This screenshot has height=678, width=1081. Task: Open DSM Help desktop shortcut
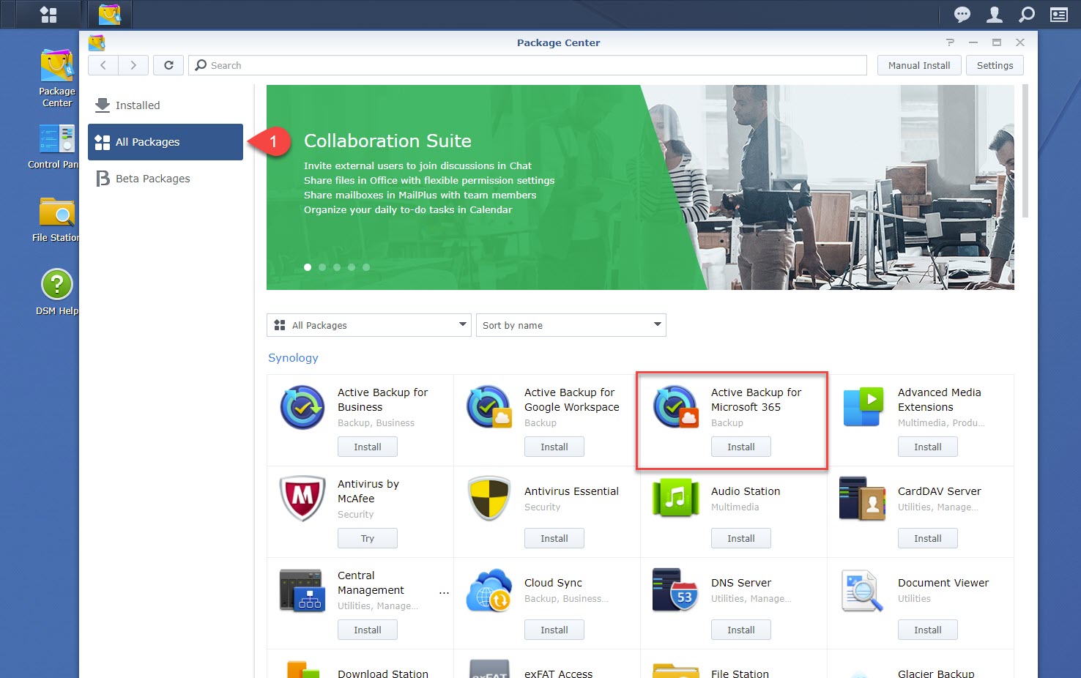(x=57, y=293)
